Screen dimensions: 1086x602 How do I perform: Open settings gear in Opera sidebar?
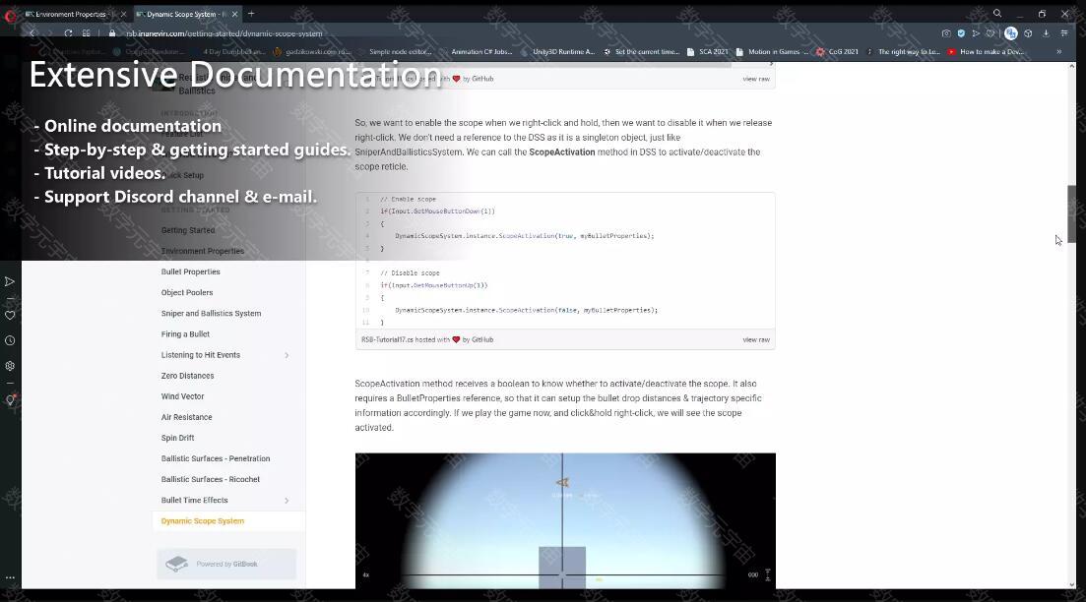[10, 366]
